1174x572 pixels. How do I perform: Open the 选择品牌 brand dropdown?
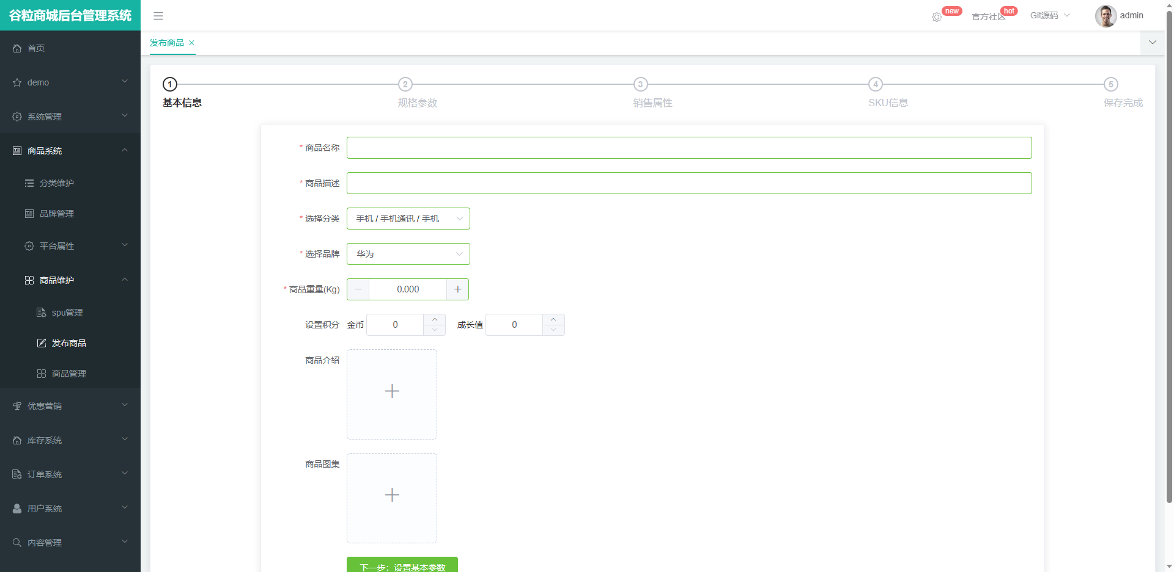tap(408, 254)
